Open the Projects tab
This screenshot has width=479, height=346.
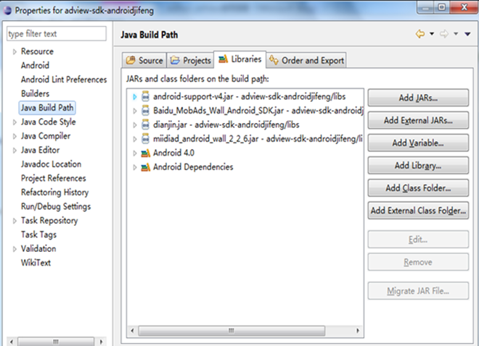click(191, 61)
